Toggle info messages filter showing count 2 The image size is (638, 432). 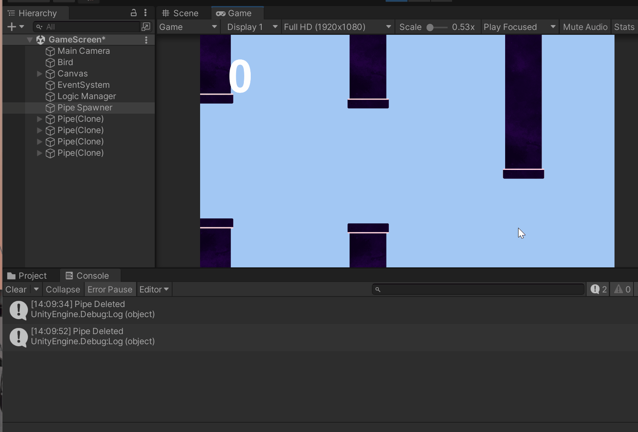pyautogui.click(x=598, y=289)
